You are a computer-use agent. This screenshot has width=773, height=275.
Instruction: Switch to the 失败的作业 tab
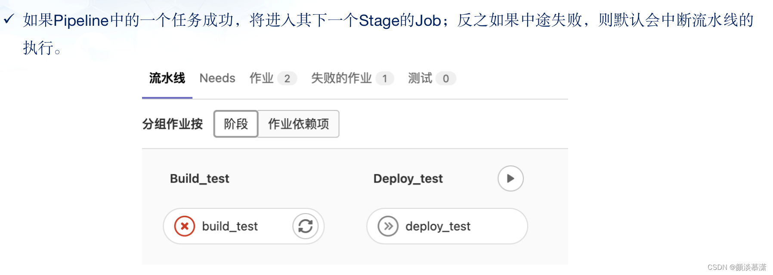(342, 78)
